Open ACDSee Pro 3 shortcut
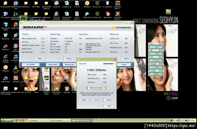 [6, 79]
